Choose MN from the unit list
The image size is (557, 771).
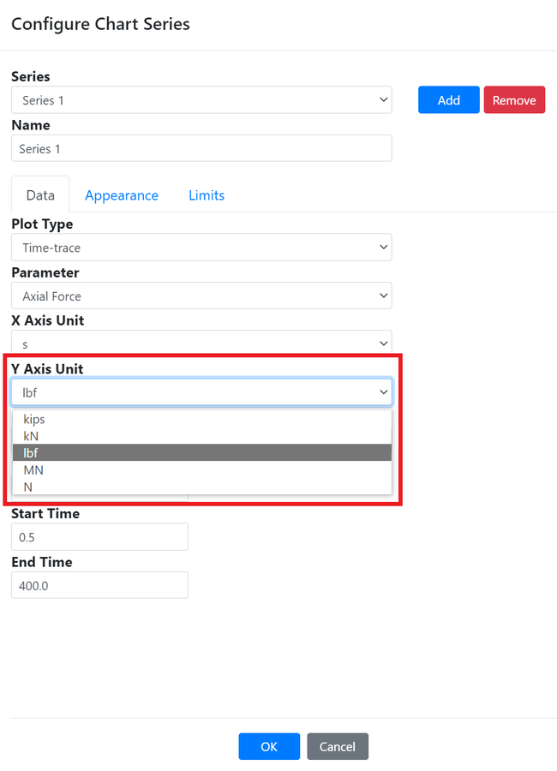point(201,470)
